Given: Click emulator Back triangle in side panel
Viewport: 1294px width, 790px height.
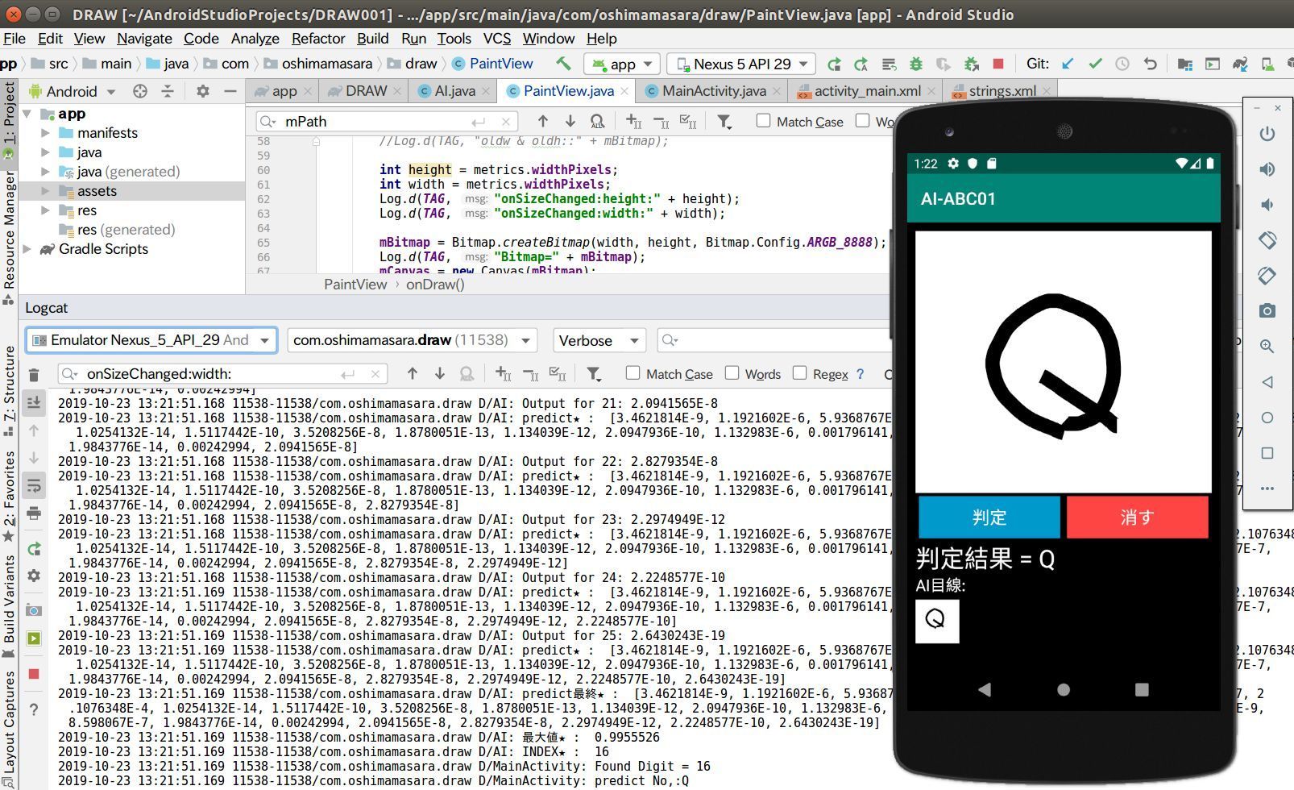Looking at the screenshot, I should click(x=1267, y=382).
